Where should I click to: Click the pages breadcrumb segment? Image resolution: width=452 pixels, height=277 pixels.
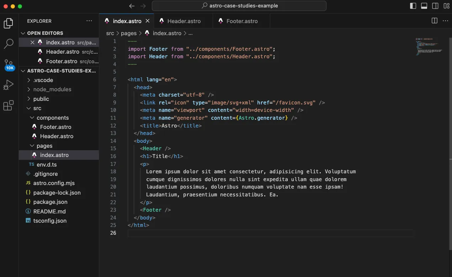tap(129, 33)
